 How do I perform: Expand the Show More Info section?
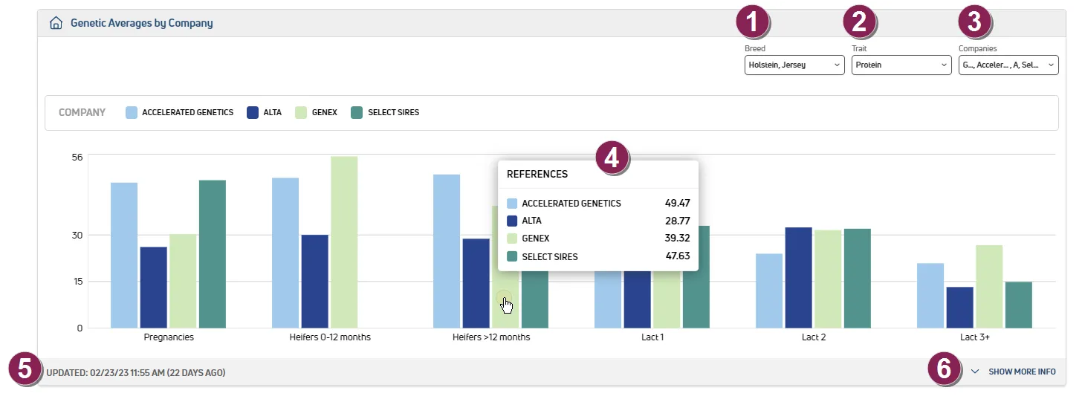tap(1014, 372)
